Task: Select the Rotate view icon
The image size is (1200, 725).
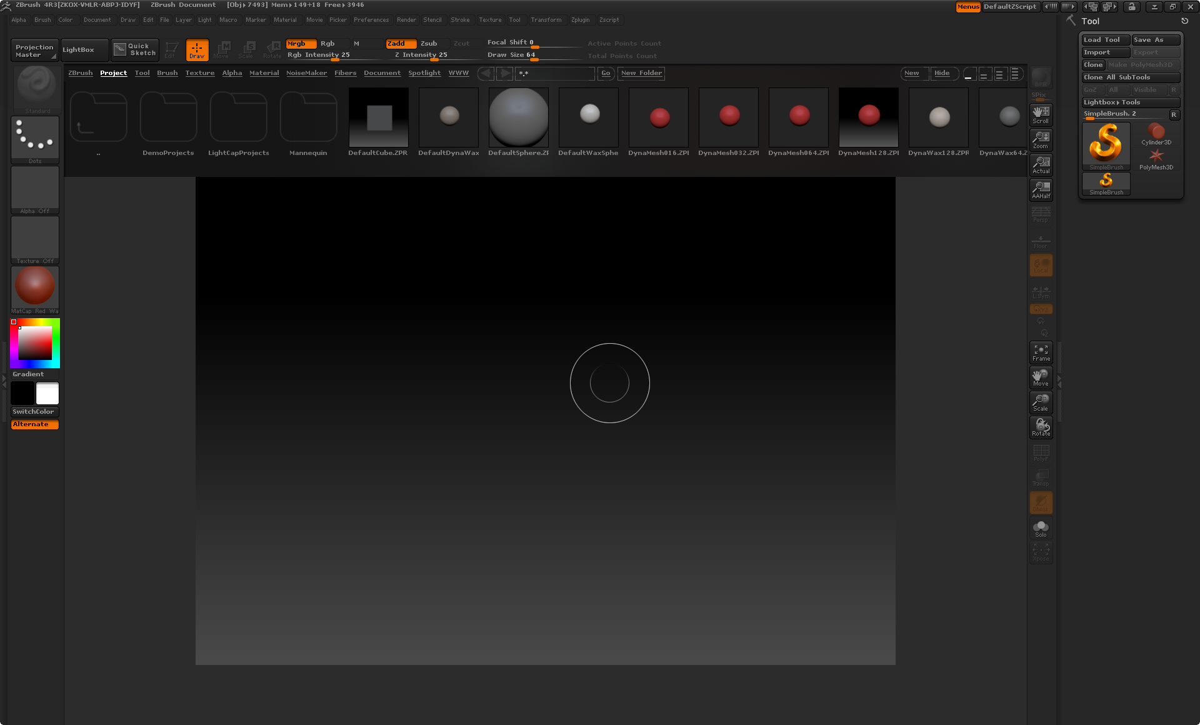Action: (x=1041, y=427)
